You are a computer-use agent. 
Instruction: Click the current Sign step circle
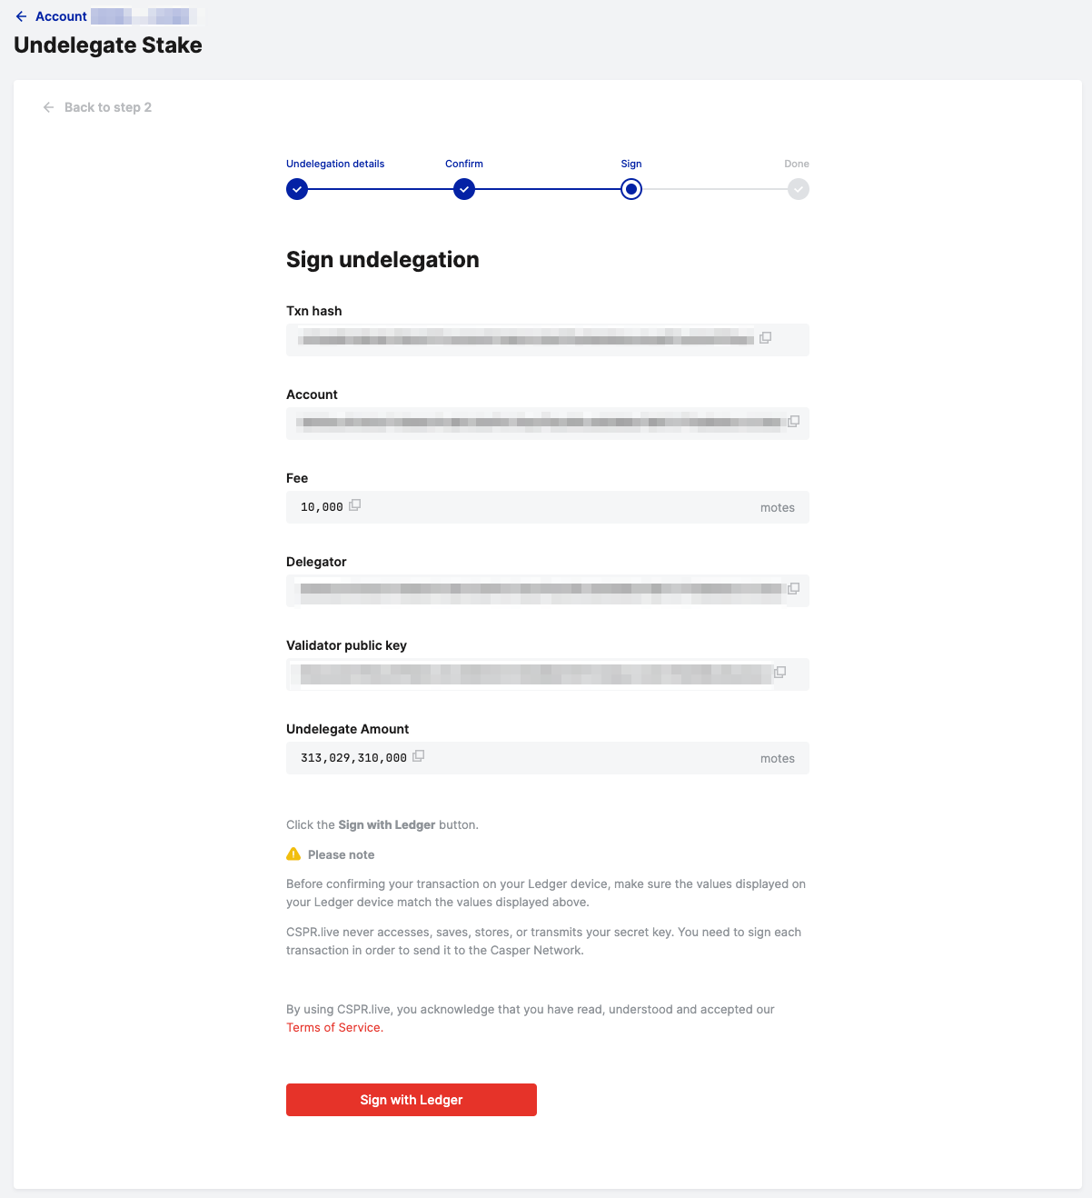[631, 189]
